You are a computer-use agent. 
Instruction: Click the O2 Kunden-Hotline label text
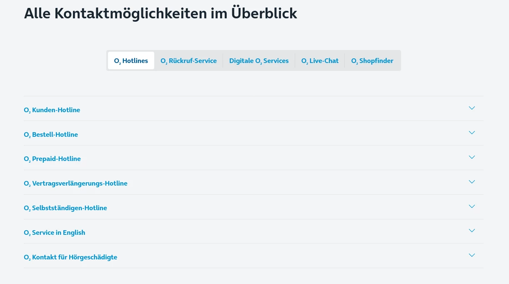(52, 110)
